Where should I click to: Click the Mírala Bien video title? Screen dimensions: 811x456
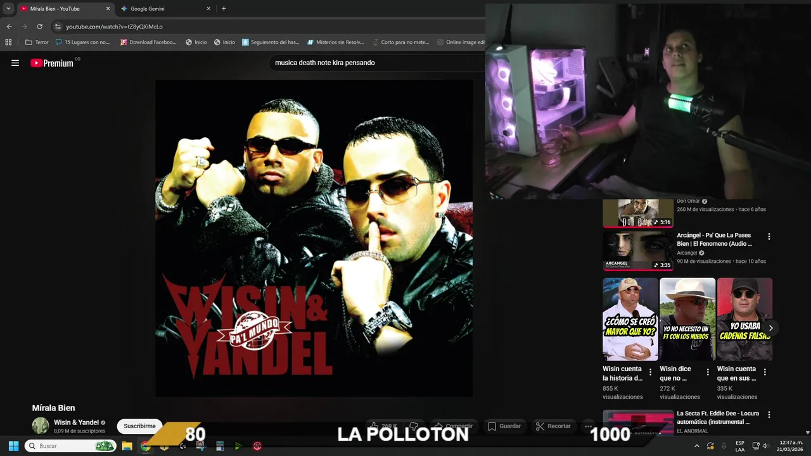(53, 408)
